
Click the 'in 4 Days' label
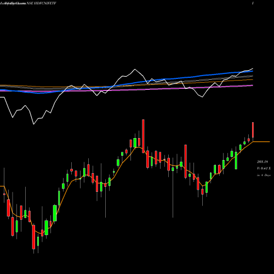264,175
